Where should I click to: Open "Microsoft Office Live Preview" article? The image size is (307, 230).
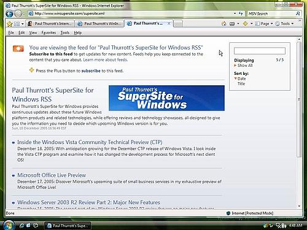[x=52, y=175]
